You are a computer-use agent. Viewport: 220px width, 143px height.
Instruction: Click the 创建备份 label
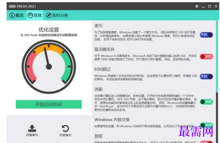(32, 135)
